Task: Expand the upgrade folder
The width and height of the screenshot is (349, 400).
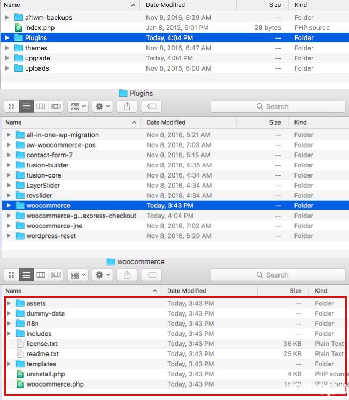Action: 7,58
